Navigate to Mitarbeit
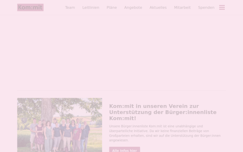The image size is (243, 152). click(182, 8)
